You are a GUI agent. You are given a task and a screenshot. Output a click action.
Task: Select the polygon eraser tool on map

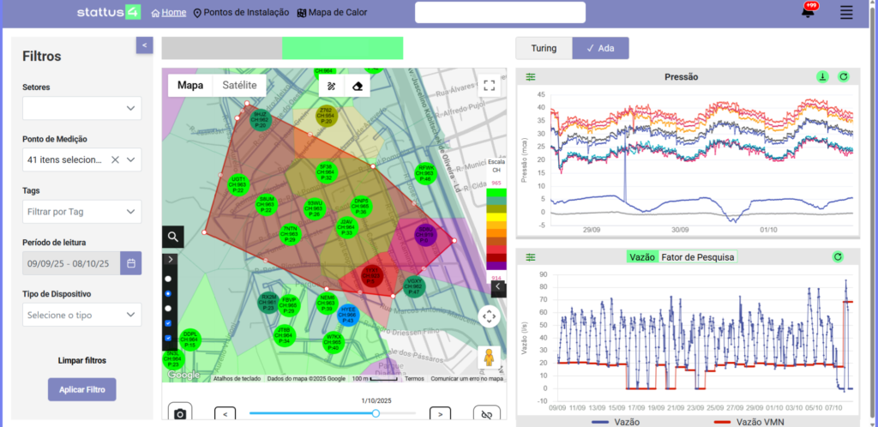[x=358, y=86]
